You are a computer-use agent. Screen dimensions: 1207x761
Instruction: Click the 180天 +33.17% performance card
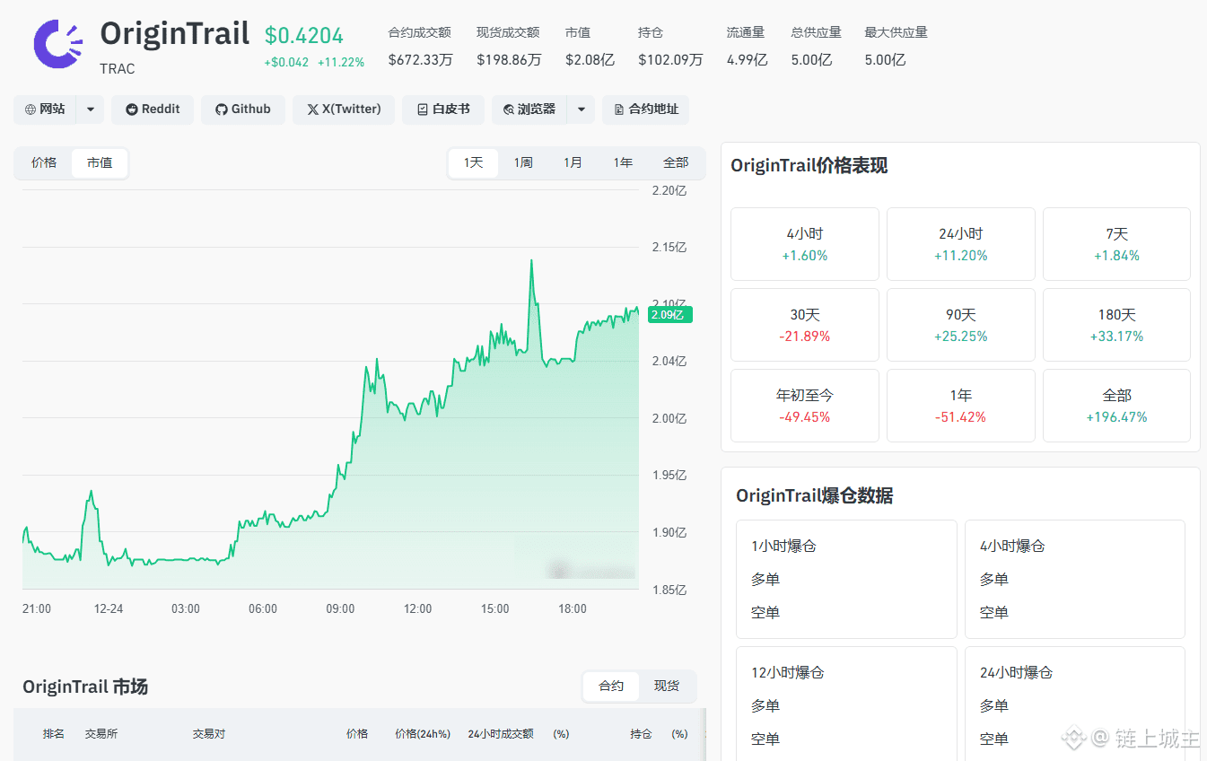click(x=1116, y=325)
